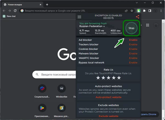Click the Auto-protect website link
The image size is (165, 120).
tap(108, 97)
